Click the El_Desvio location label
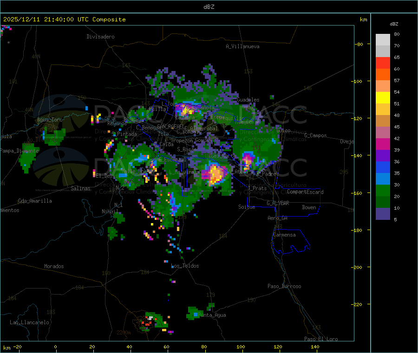This screenshot has height=353, width=418. (x=108, y=176)
